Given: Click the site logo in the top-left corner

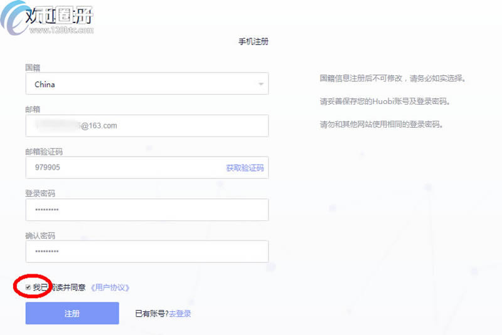Looking at the screenshot, I should (47, 20).
